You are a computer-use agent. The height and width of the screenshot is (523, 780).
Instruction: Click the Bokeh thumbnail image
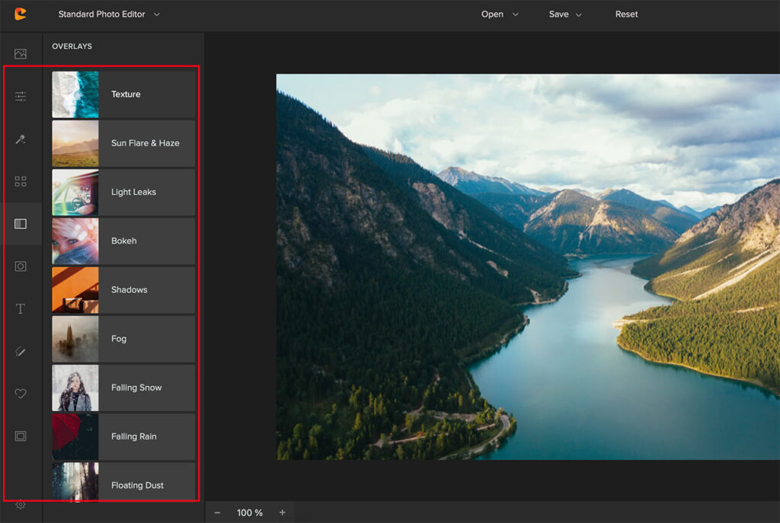point(75,241)
